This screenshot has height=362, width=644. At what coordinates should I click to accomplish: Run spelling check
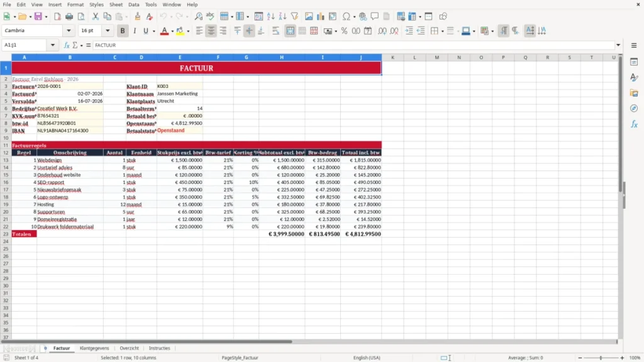(210, 16)
